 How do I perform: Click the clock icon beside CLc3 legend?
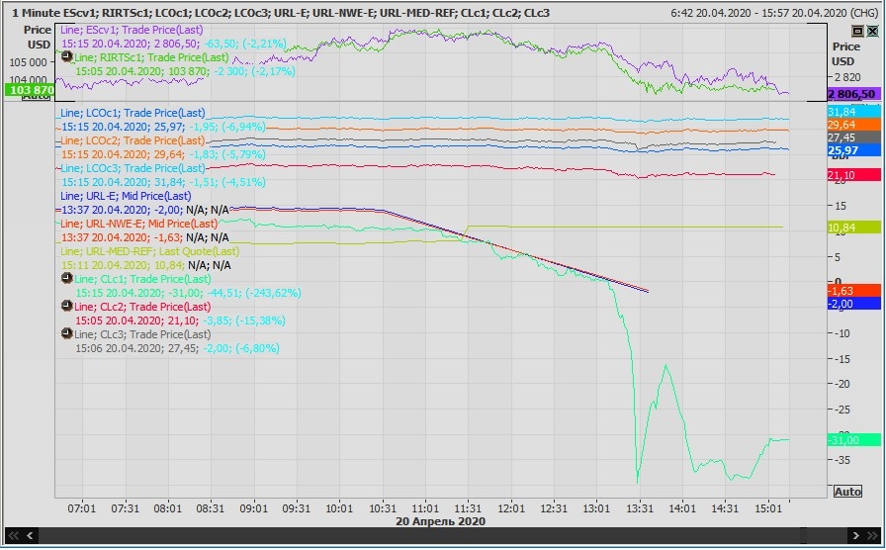tap(66, 333)
